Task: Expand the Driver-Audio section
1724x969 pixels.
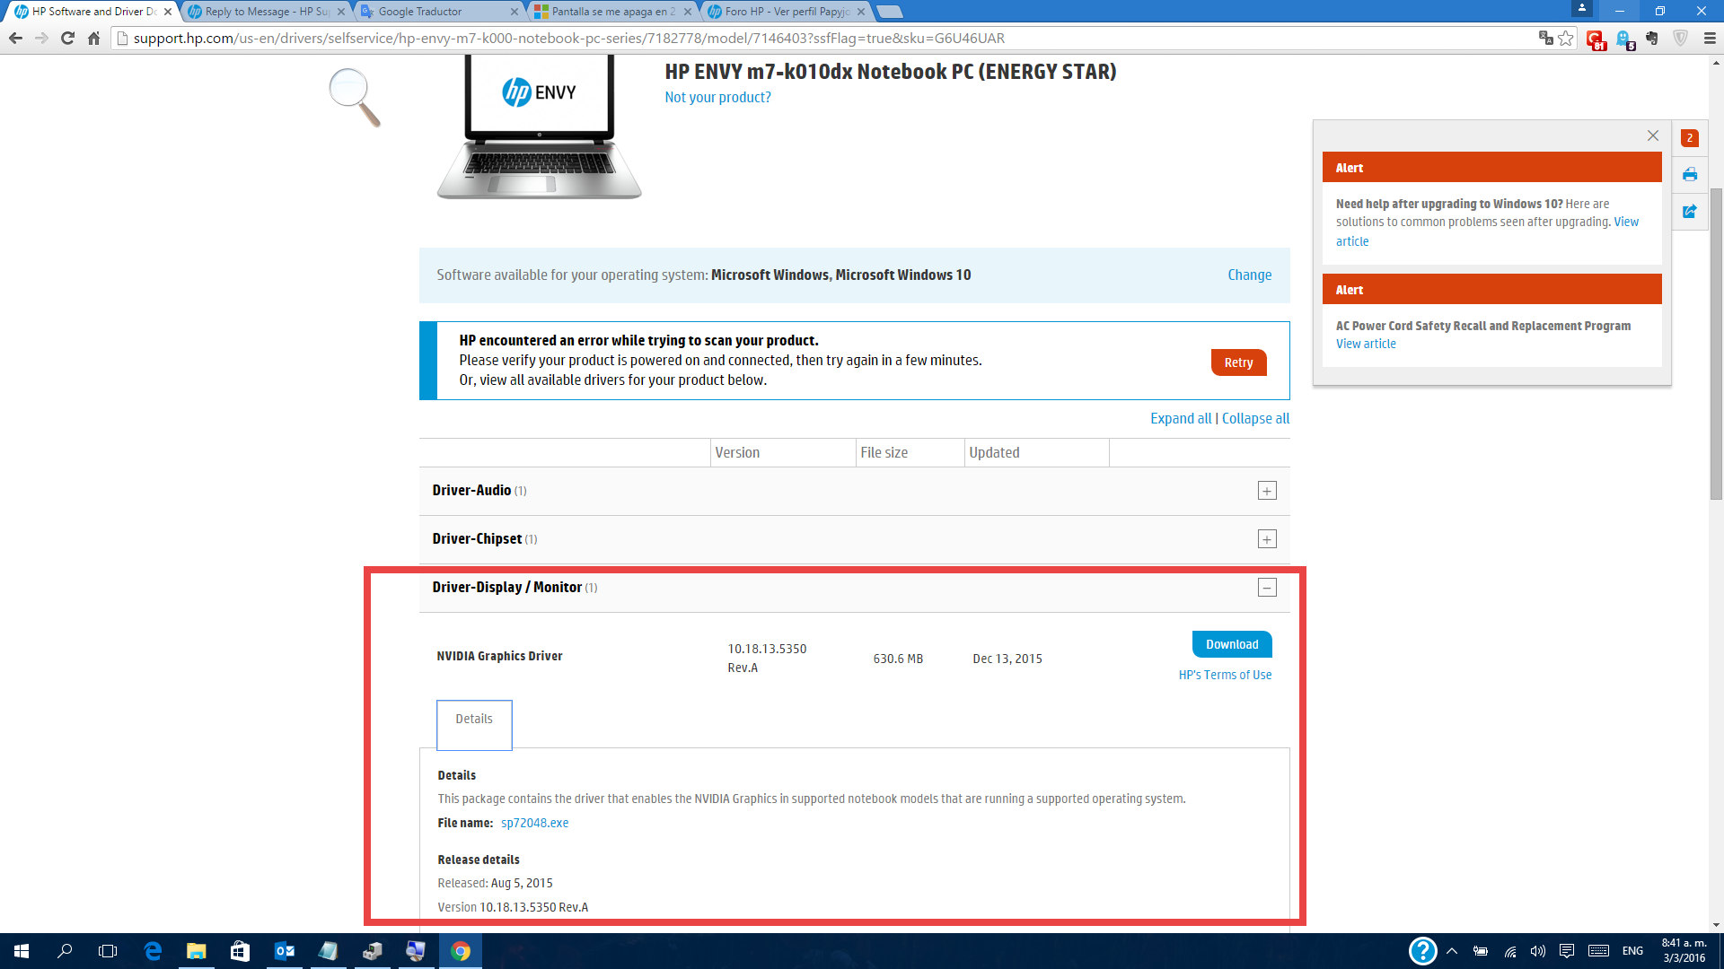Action: (1266, 491)
